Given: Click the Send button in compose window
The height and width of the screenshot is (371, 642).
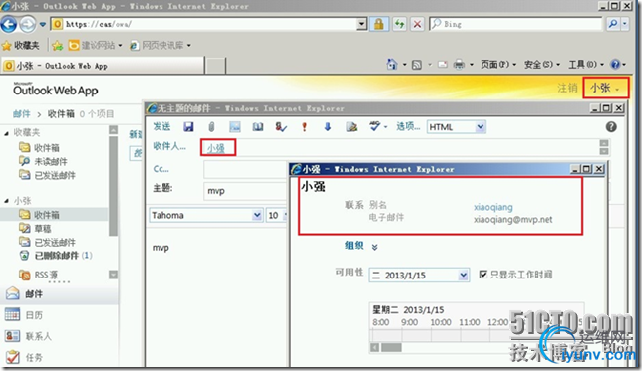Looking at the screenshot, I should pyautogui.click(x=161, y=126).
